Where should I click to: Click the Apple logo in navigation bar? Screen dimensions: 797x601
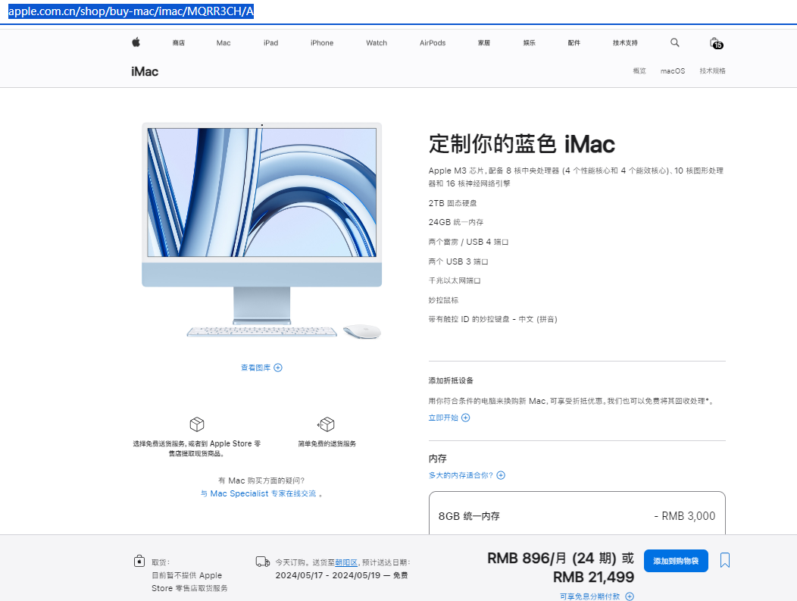pos(136,42)
